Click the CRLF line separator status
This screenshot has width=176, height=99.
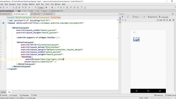(x=146, y=98)
